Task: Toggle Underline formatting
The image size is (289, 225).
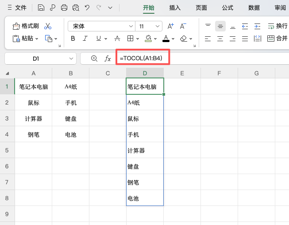Action: [x=99, y=39]
